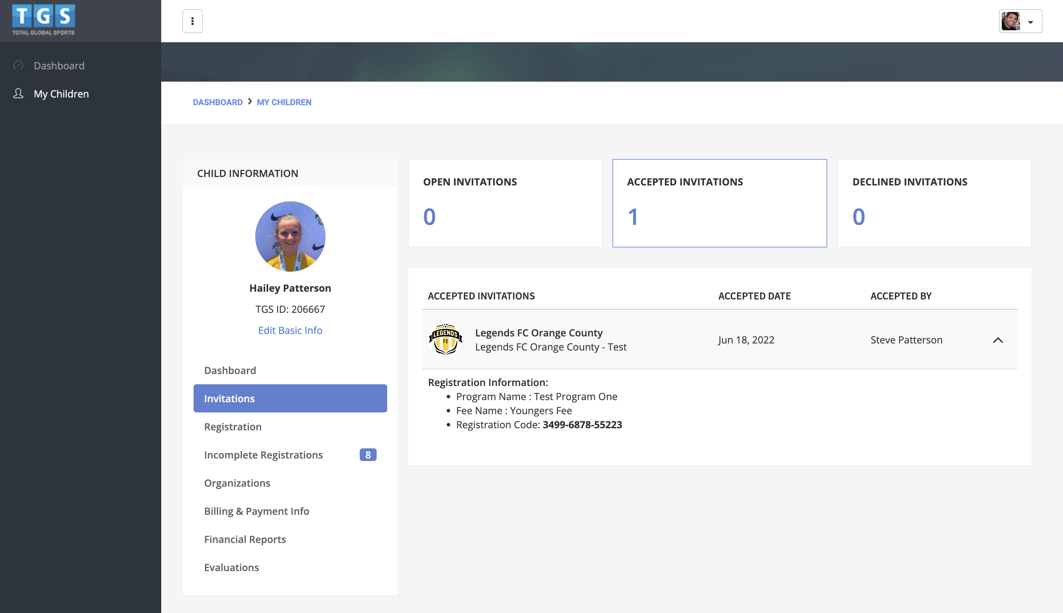Open Registration in child menu

click(233, 426)
